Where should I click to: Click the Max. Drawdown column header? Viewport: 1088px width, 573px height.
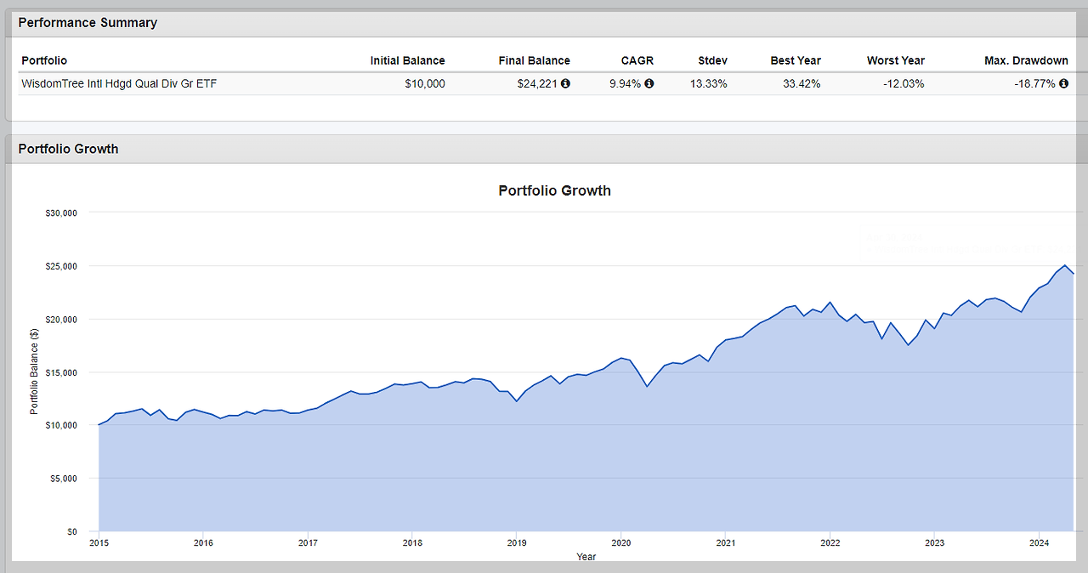1027,60
